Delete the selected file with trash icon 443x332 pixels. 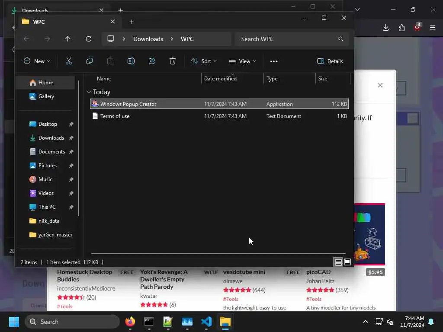[x=172, y=61]
